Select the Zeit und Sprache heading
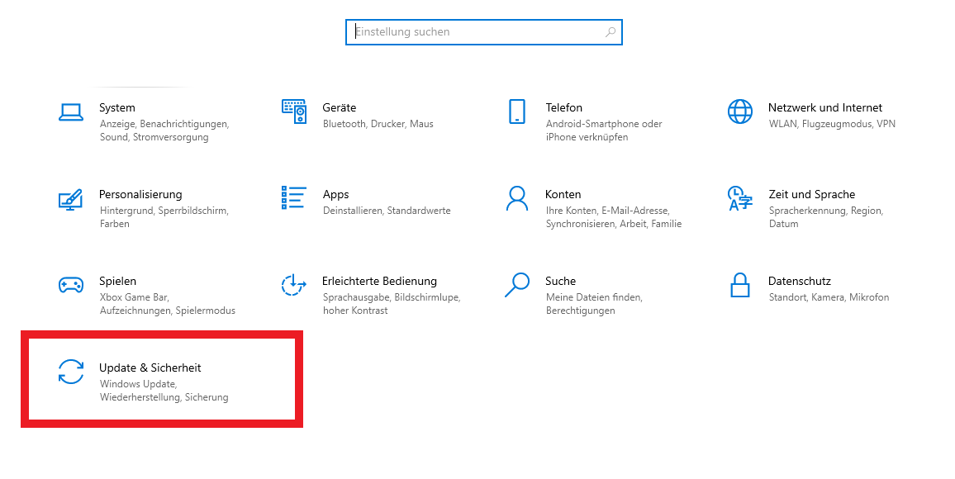955x479 pixels. tap(812, 195)
